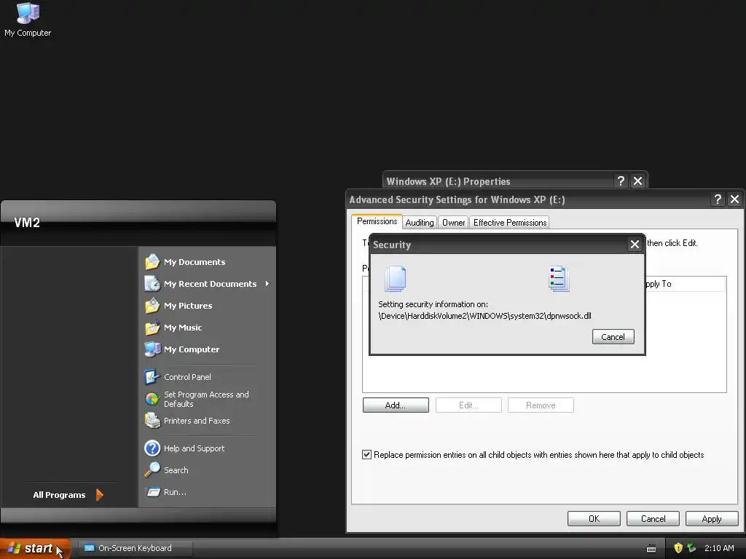Close the Advanced Security Settings window
The image size is (746, 559).
tap(734, 199)
